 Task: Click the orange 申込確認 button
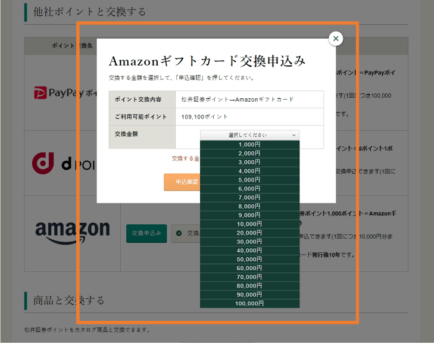pyautogui.click(x=182, y=182)
